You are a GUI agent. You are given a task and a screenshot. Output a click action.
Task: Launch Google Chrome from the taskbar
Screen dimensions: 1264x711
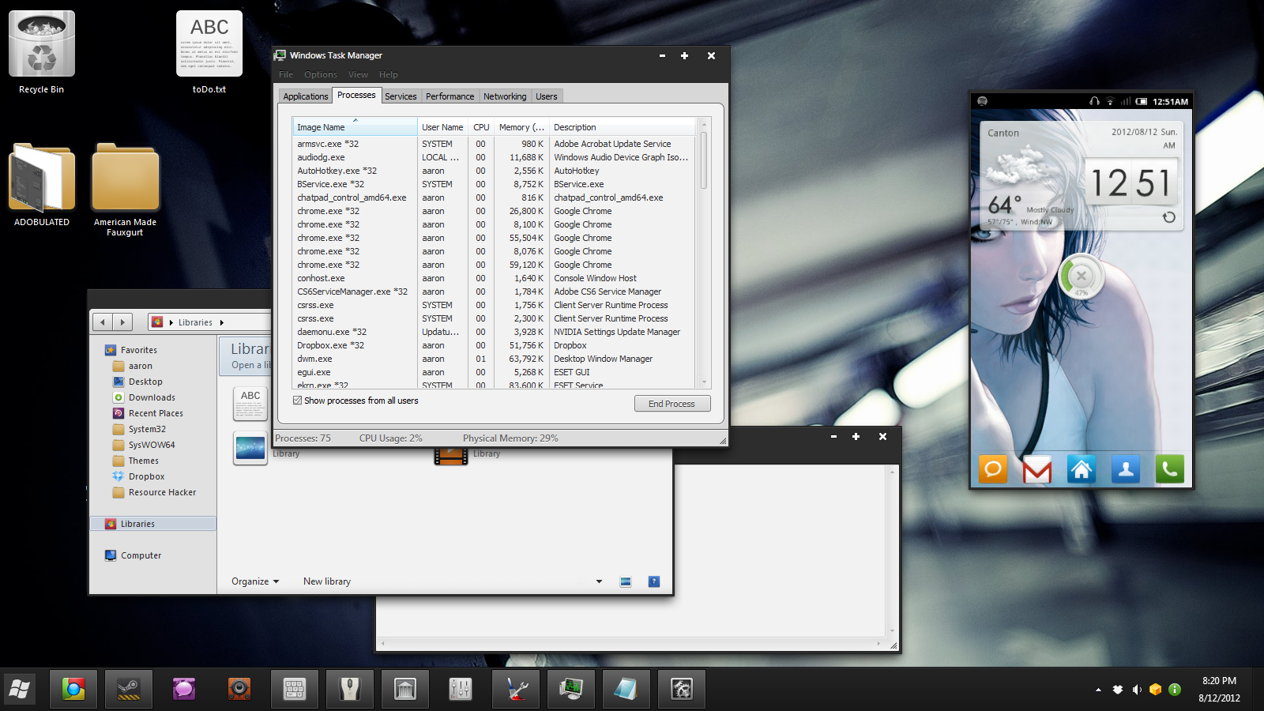tap(73, 690)
